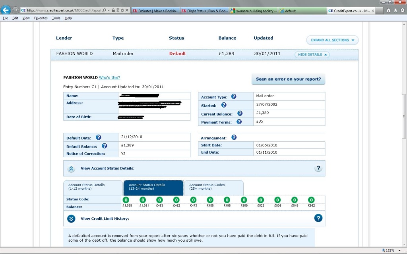Click 'Seen an error on your report?' button
407x254 pixels.
coord(288,79)
